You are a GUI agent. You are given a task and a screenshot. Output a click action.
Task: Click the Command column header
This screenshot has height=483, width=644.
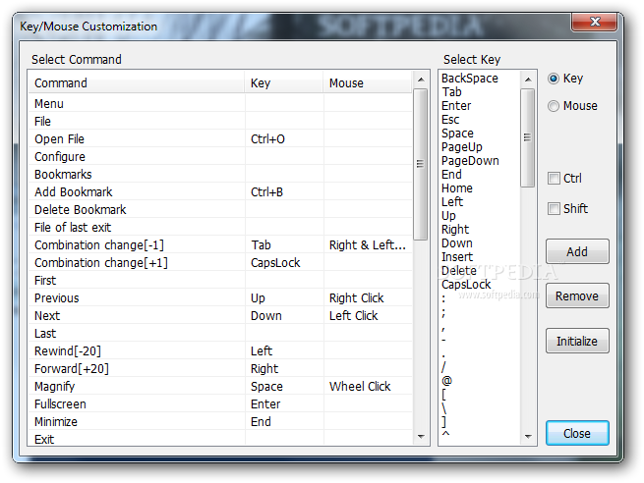(x=137, y=82)
